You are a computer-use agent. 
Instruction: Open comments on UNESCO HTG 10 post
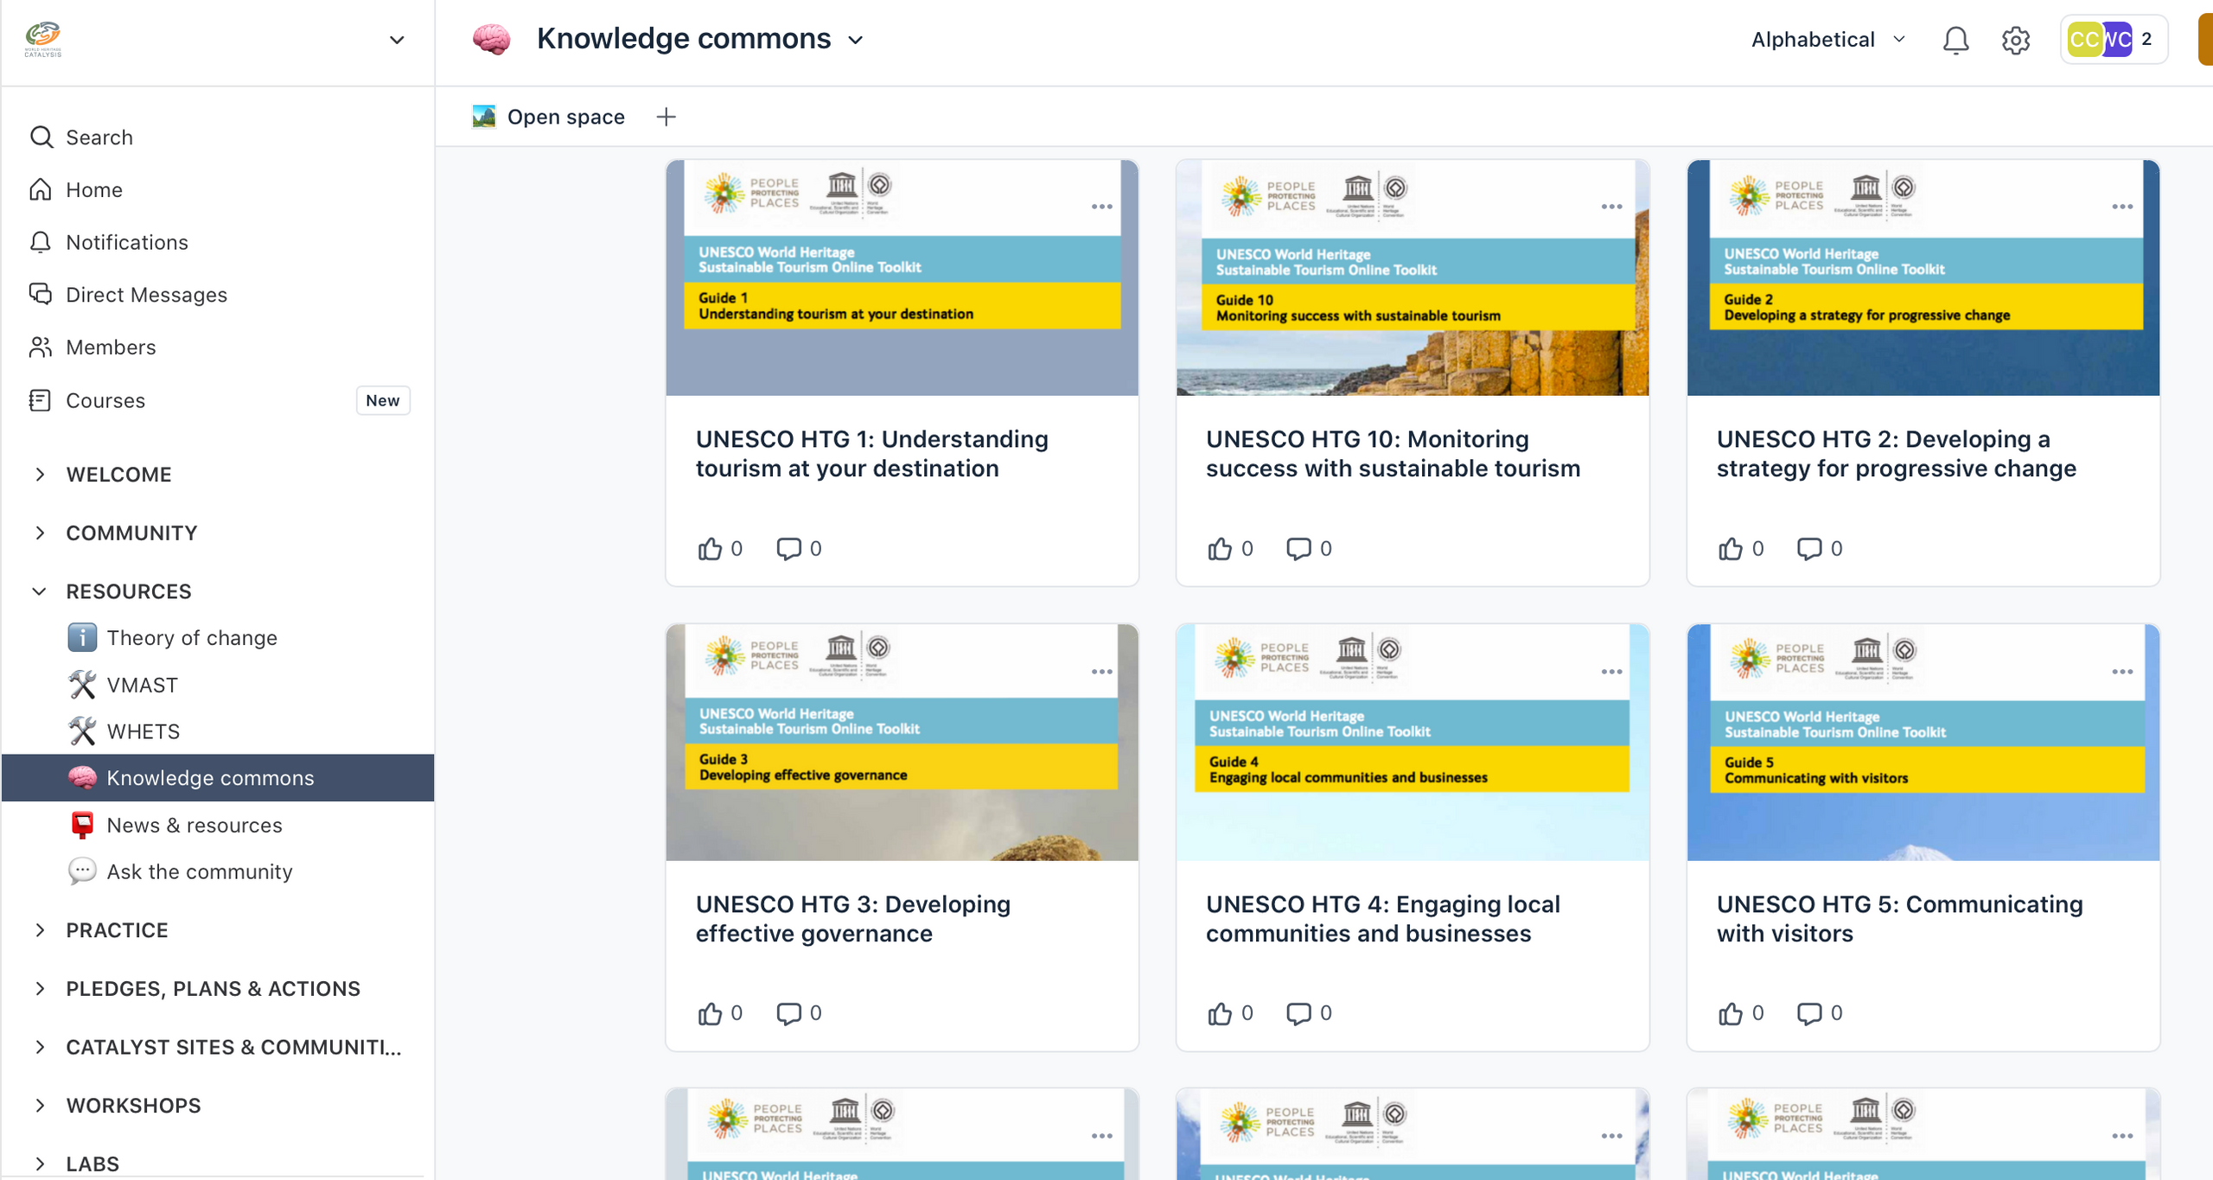[1298, 549]
